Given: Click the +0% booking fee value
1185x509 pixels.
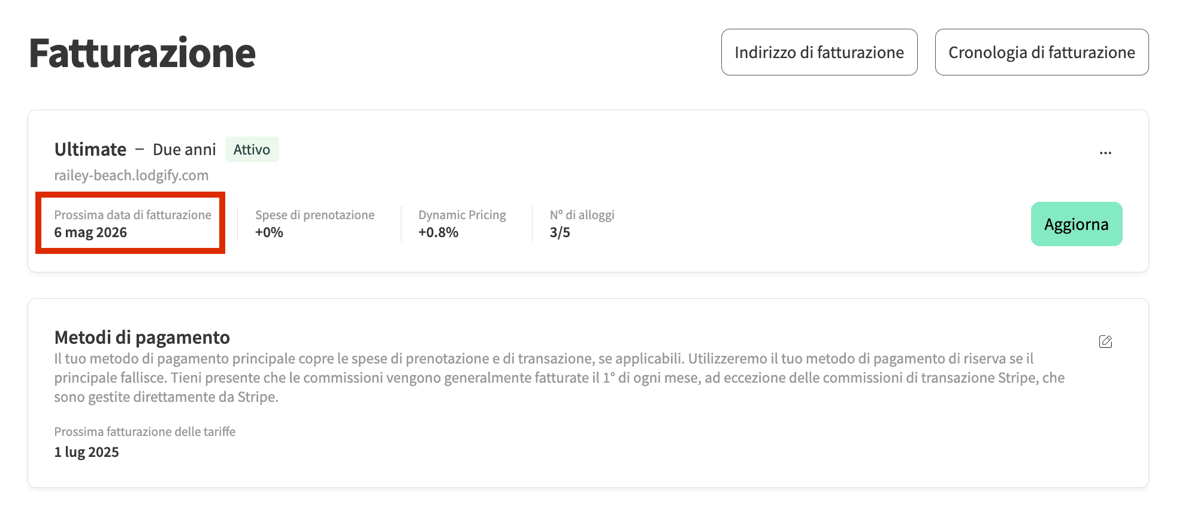Looking at the screenshot, I should tap(269, 232).
